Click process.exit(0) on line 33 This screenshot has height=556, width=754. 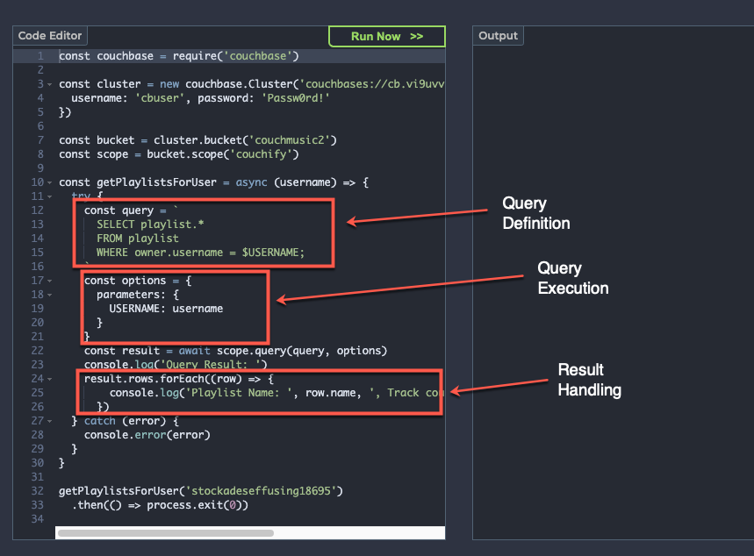[x=194, y=505]
